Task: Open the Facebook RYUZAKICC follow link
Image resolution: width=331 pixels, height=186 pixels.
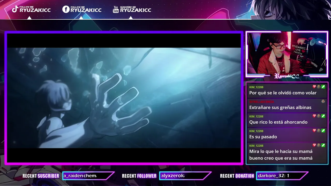Action: click(82, 9)
